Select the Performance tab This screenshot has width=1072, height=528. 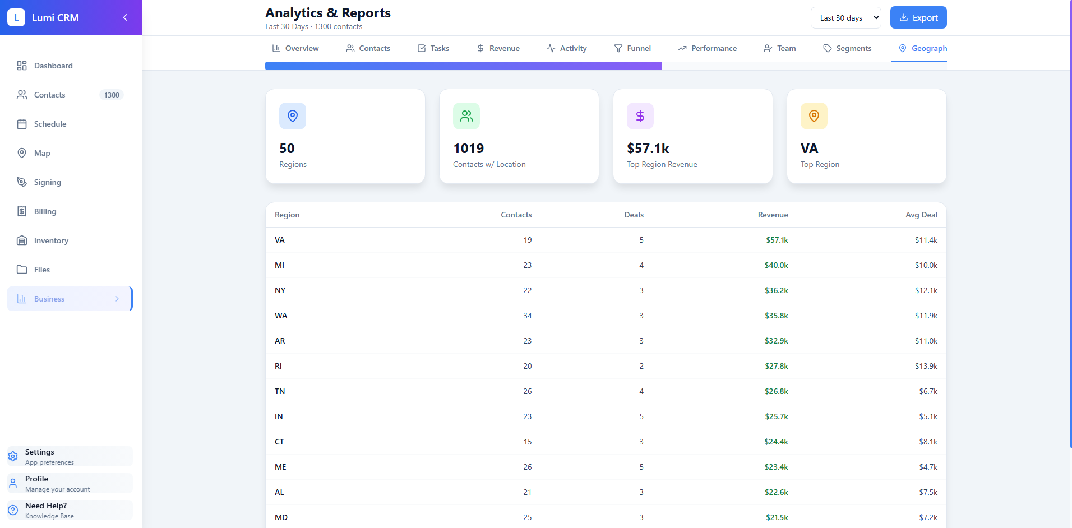[707, 48]
